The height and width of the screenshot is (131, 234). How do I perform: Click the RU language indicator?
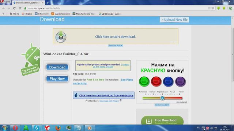pyautogui.click(x=198, y=128)
